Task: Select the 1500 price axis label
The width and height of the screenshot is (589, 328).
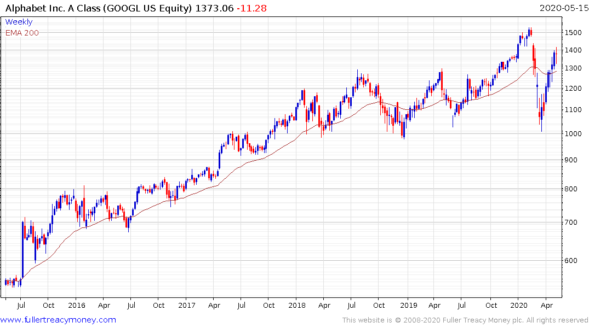Action: (573, 33)
